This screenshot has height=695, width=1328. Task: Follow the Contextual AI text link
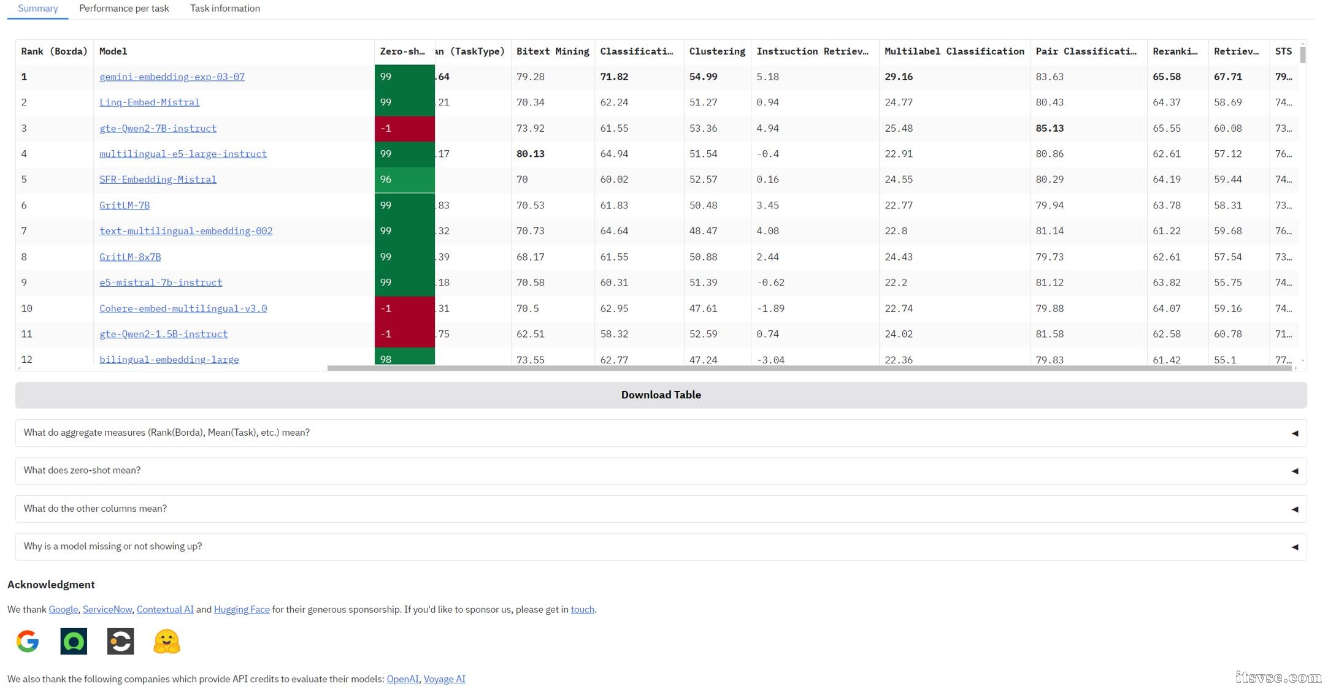pos(165,610)
